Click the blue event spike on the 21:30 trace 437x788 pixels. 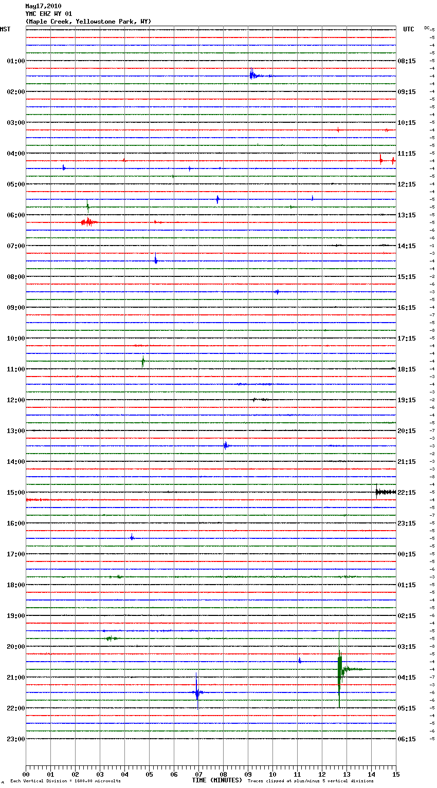click(197, 692)
